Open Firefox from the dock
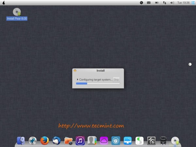Screen dimensions: 196x147 44,140
